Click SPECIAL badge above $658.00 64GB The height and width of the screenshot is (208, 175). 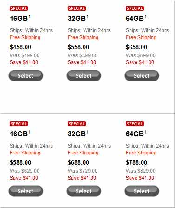[x=135, y=8]
